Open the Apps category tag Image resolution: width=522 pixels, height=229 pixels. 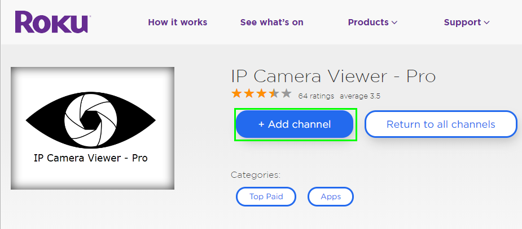(331, 196)
